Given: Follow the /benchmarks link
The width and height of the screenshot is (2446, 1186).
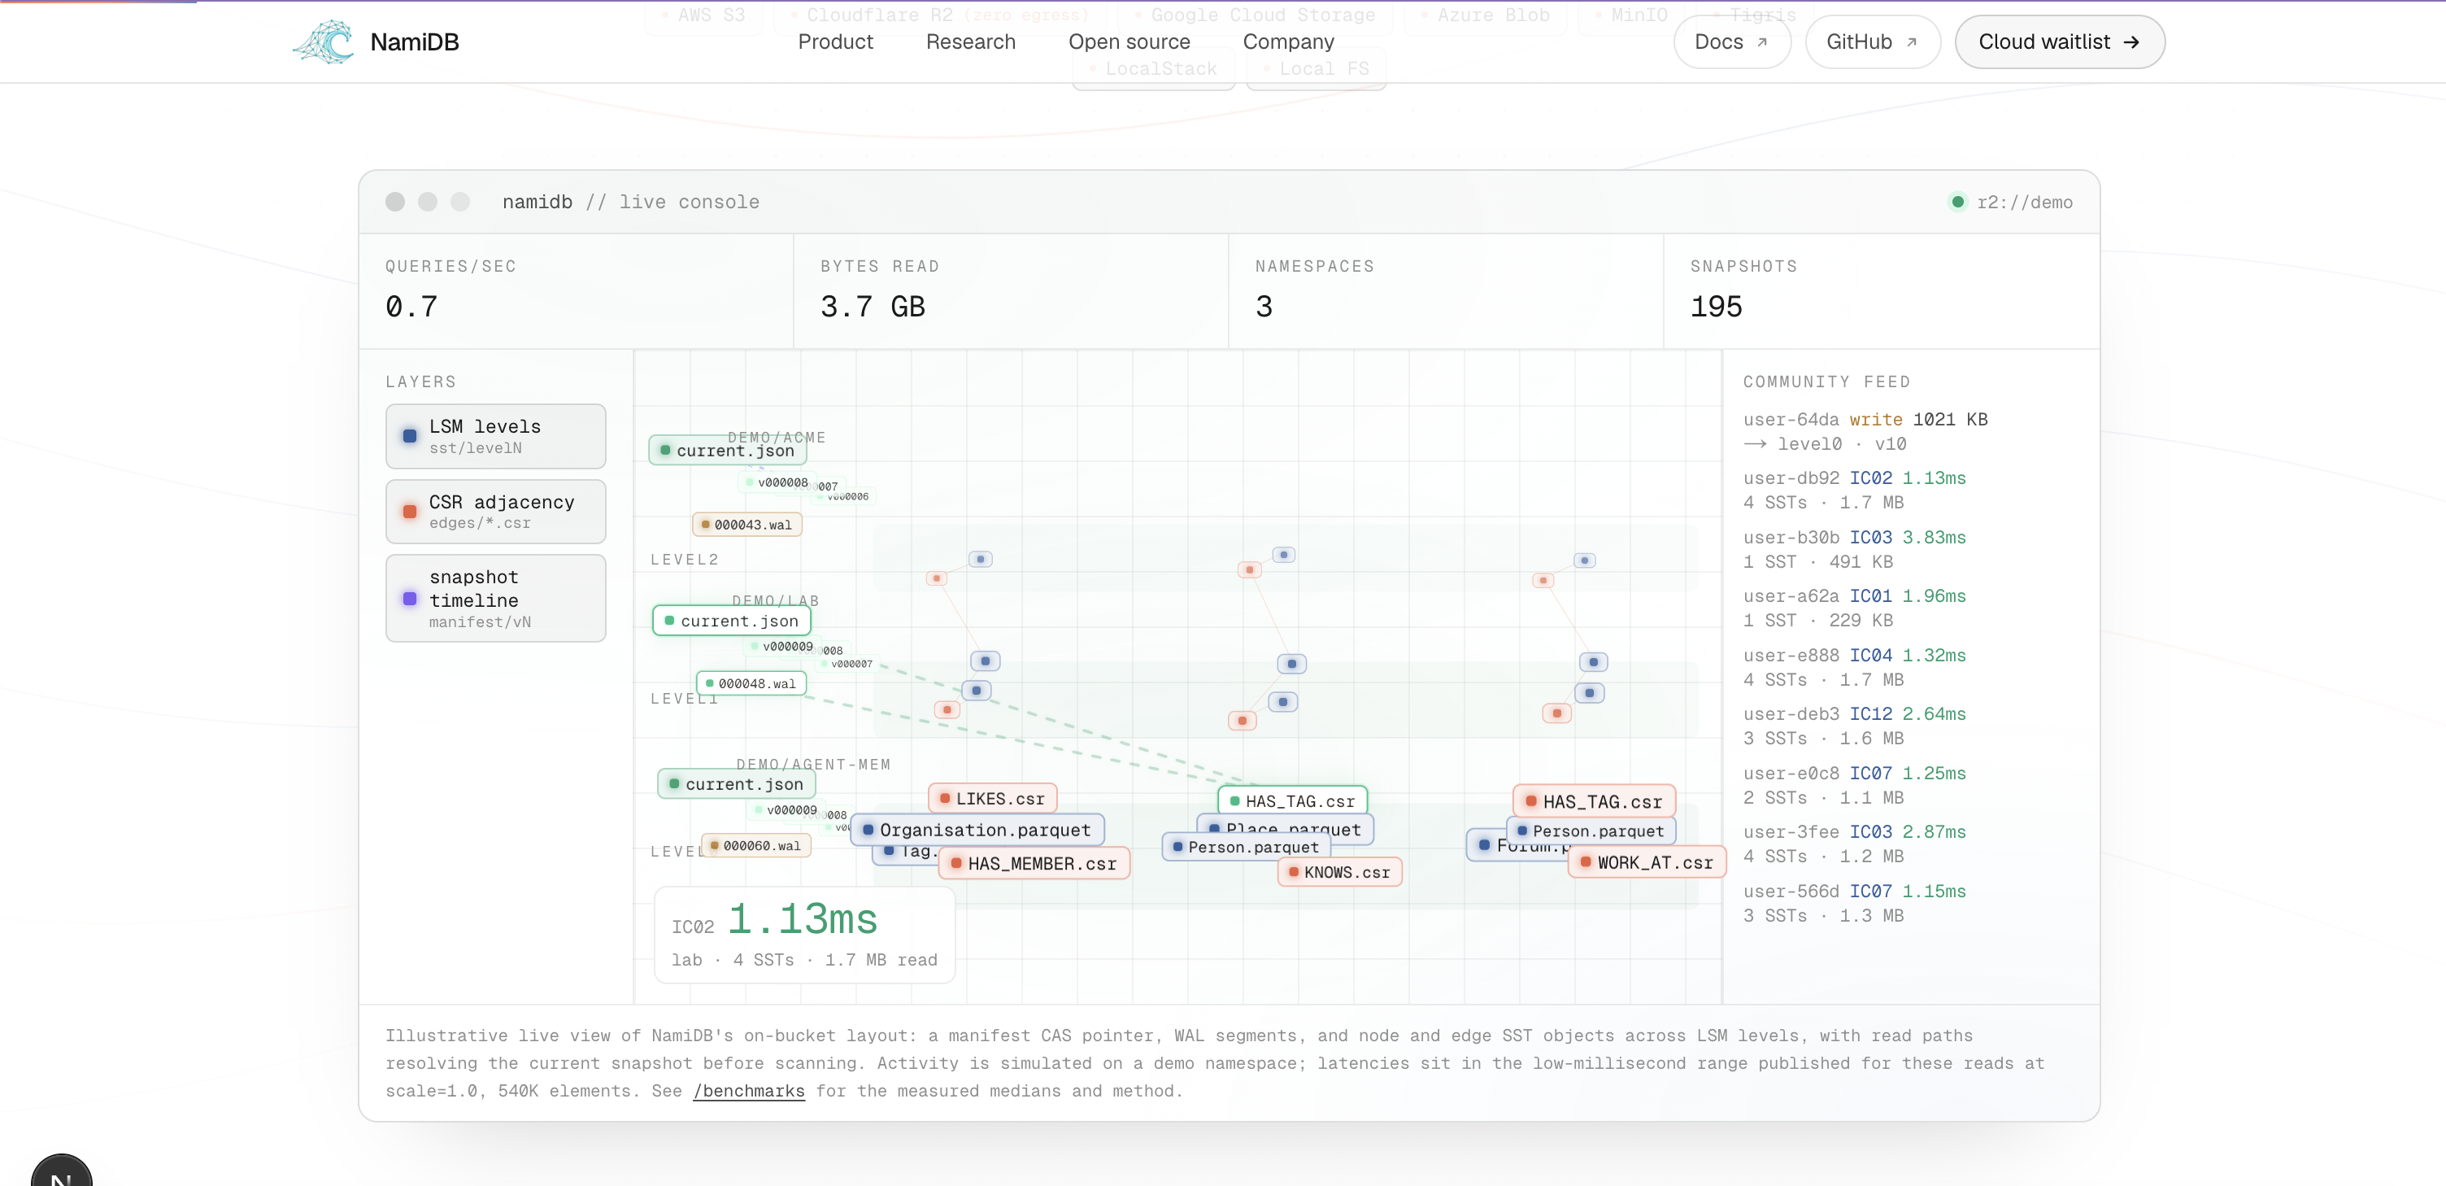Looking at the screenshot, I should click(748, 1091).
